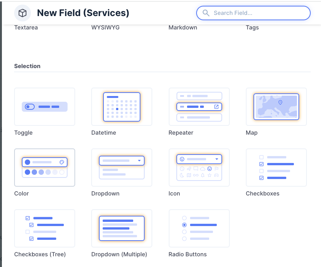Screen dimensions: 321x267
Task: Pick the Textarea field label
Action: tap(26, 28)
